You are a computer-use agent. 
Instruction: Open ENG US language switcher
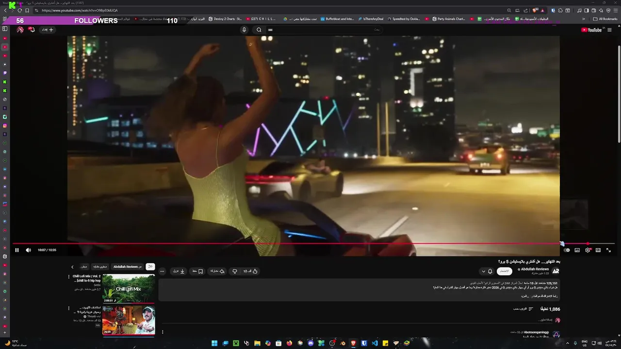tap(585, 343)
